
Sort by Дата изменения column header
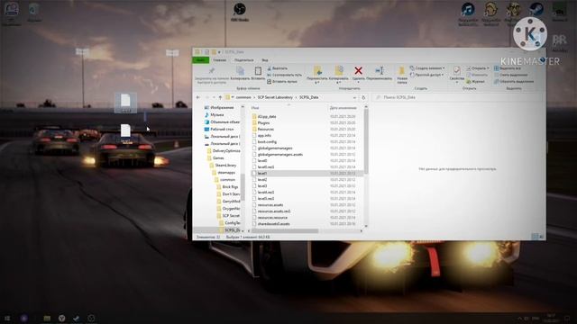343,108
